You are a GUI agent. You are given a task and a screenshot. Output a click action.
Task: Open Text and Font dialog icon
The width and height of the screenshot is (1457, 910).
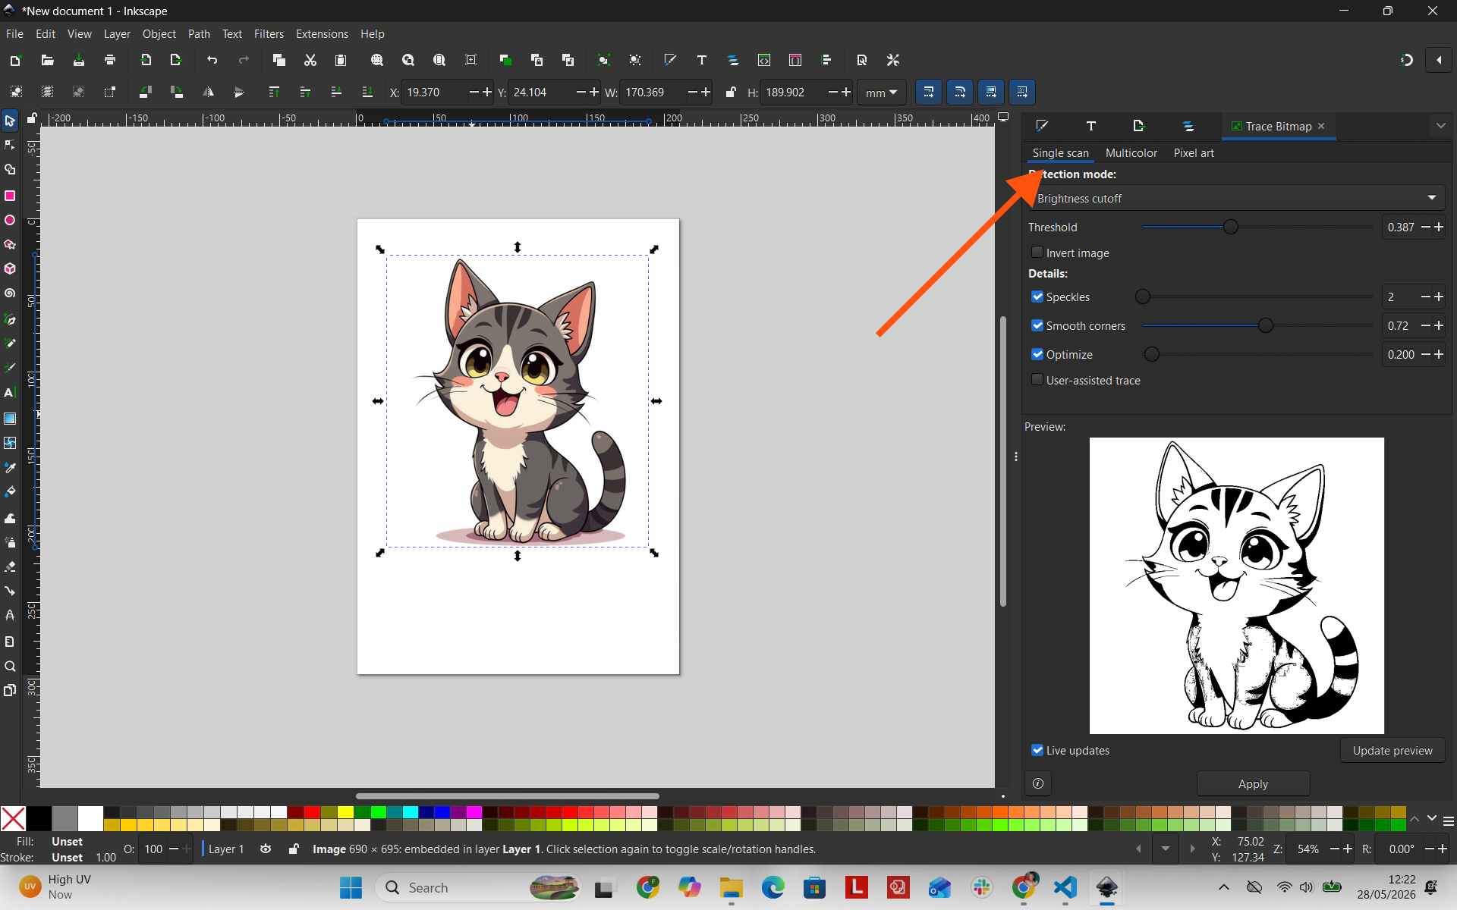pos(702,60)
